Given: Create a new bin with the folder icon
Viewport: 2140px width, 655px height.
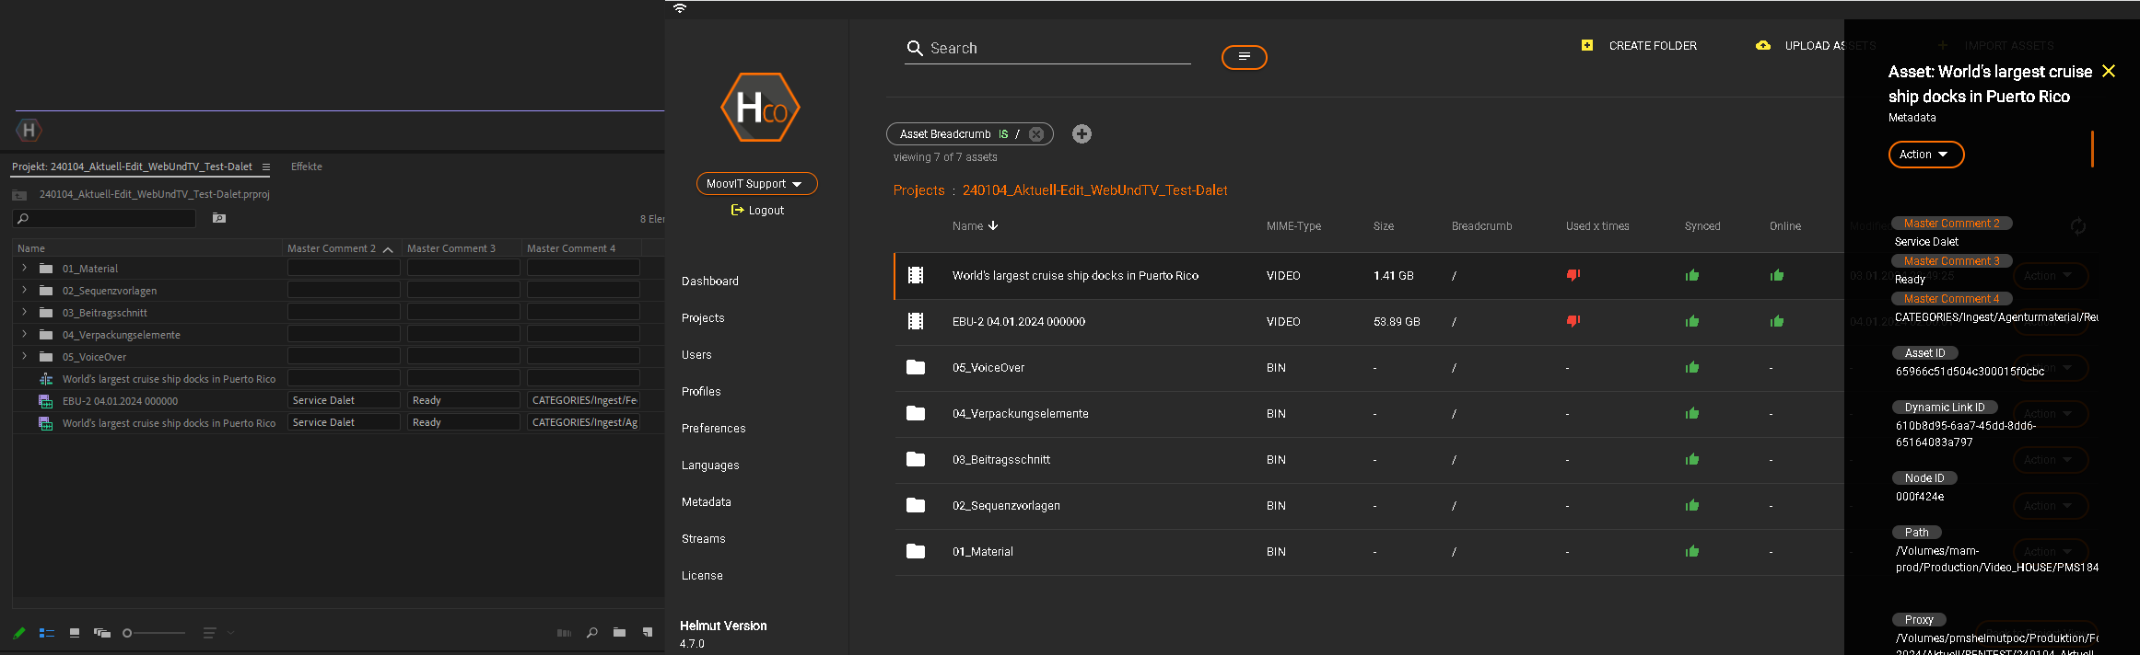Looking at the screenshot, I should 620,633.
